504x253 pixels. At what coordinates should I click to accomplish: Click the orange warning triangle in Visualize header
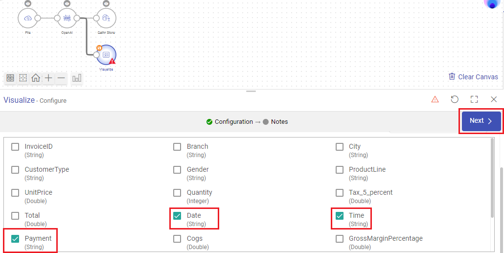coord(435,99)
